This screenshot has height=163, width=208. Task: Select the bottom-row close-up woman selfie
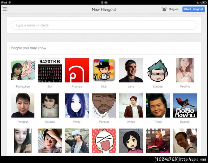click(x=23, y=140)
